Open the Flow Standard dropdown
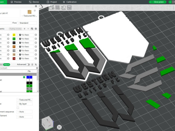175x131 pixels. [x=27, y=23]
